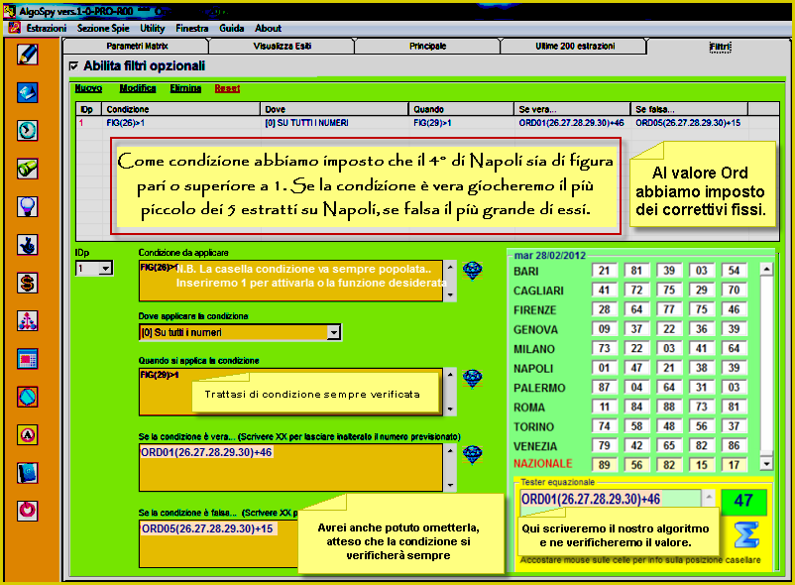Open the tree diagram sidebar icon

point(28,320)
